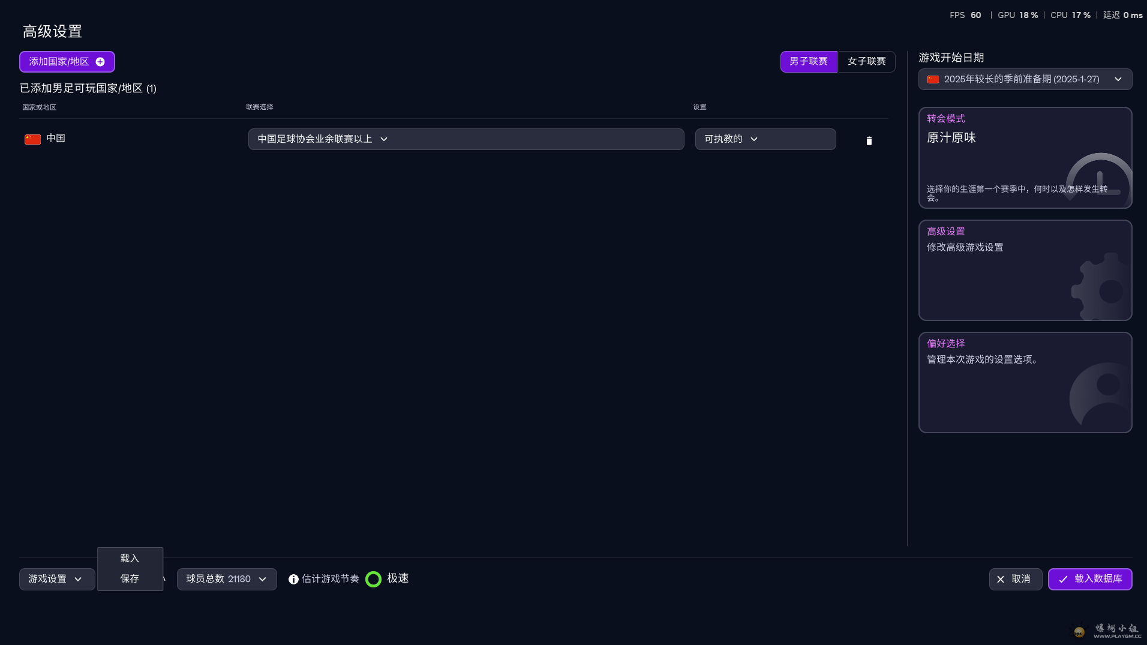Click the 设置 column header

pos(699,107)
